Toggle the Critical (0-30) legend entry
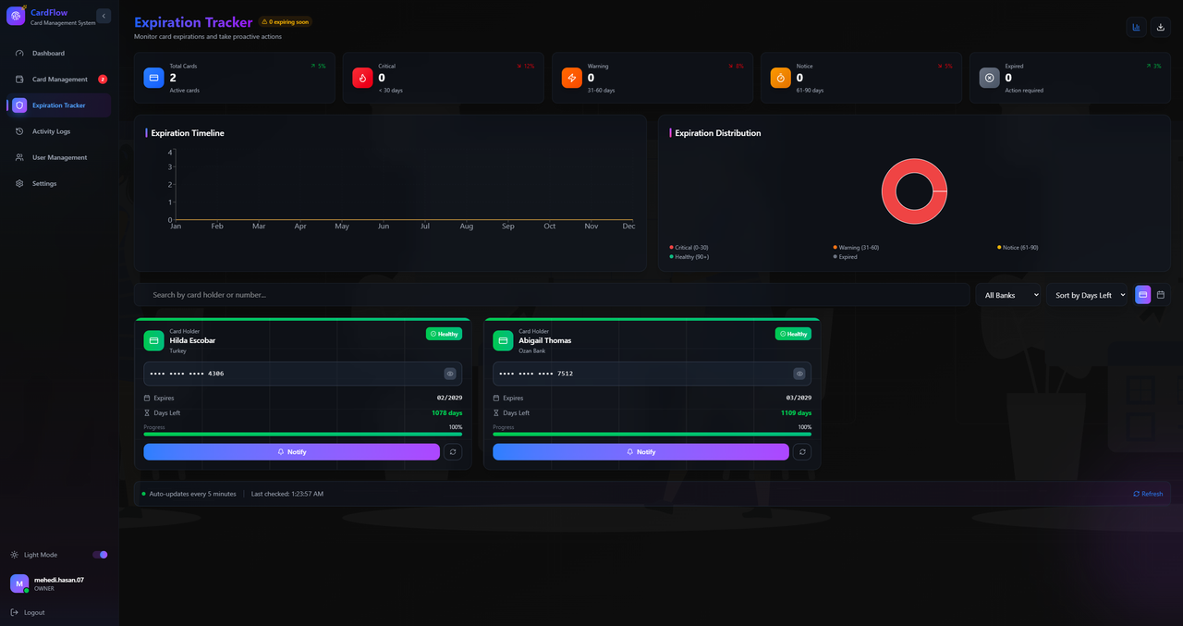 pyautogui.click(x=689, y=248)
